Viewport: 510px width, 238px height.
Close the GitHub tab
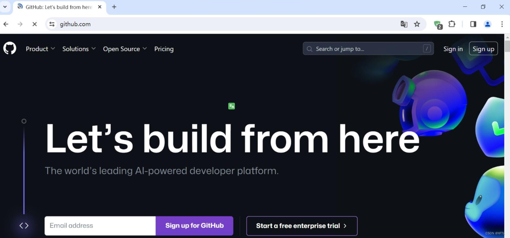pyautogui.click(x=100, y=7)
